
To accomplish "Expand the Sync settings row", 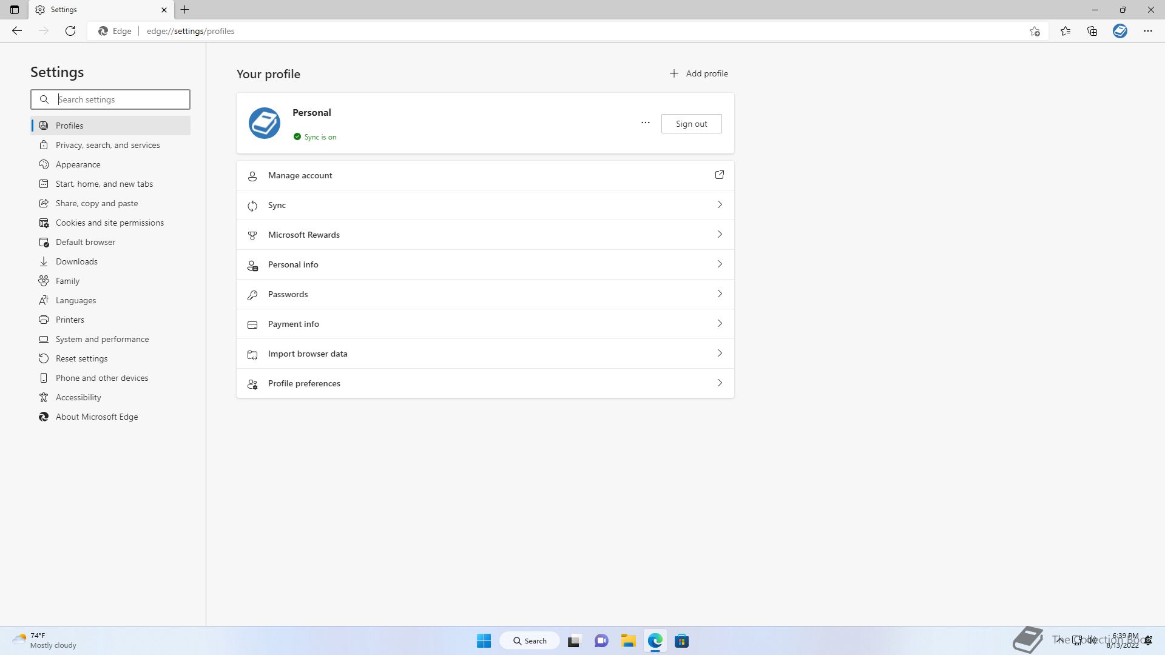I will tap(485, 205).
